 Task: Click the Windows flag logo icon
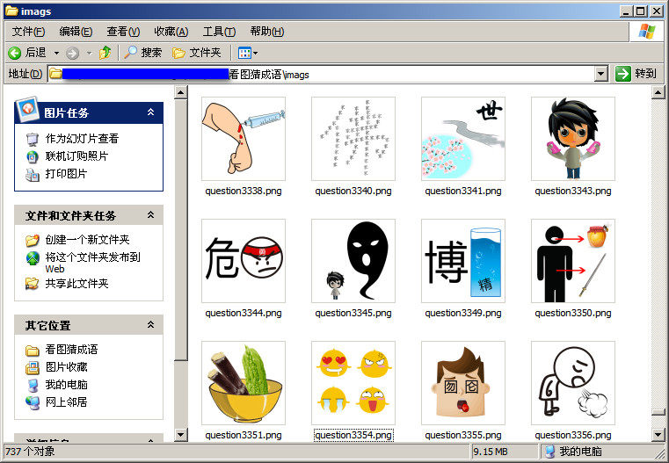[x=647, y=32]
